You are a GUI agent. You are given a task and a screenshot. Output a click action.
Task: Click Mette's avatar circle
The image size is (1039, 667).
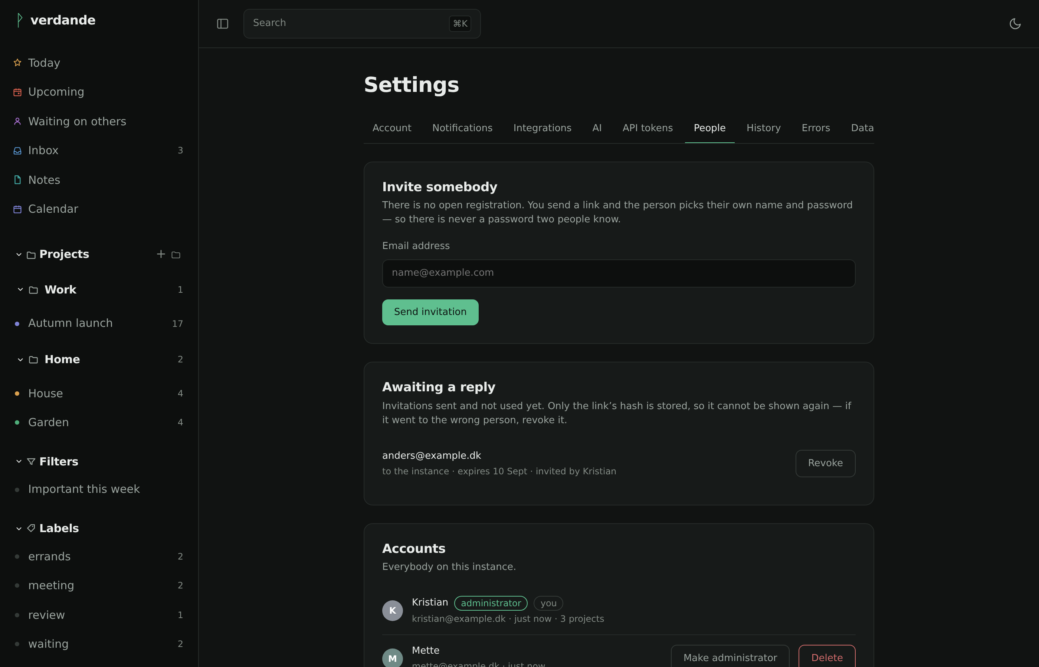pyautogui.click(x=393, y=658)
